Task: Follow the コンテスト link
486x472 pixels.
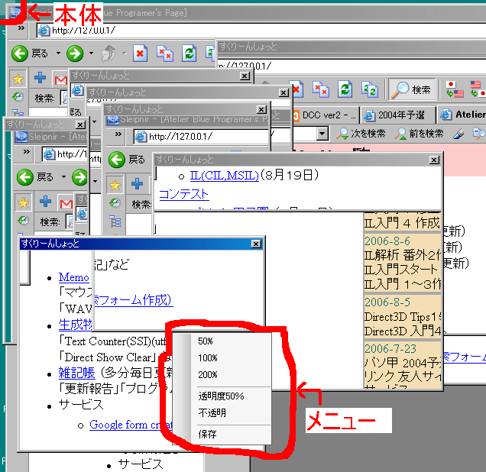Action: click(183, 194)
